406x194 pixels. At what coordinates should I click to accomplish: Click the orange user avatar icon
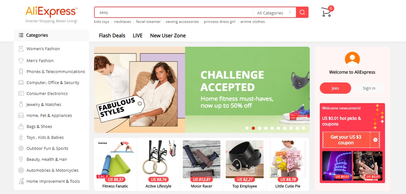[x=352, y=58]
